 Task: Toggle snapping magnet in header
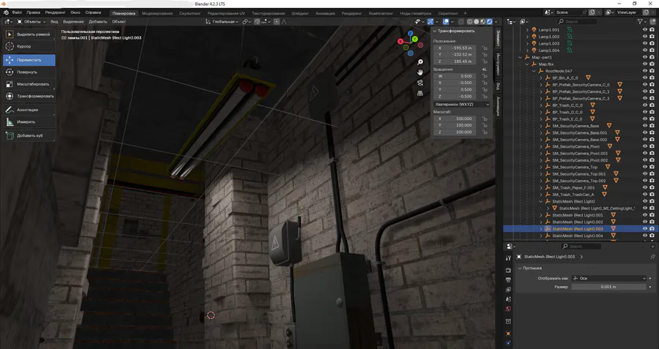[x=257, y=21]
